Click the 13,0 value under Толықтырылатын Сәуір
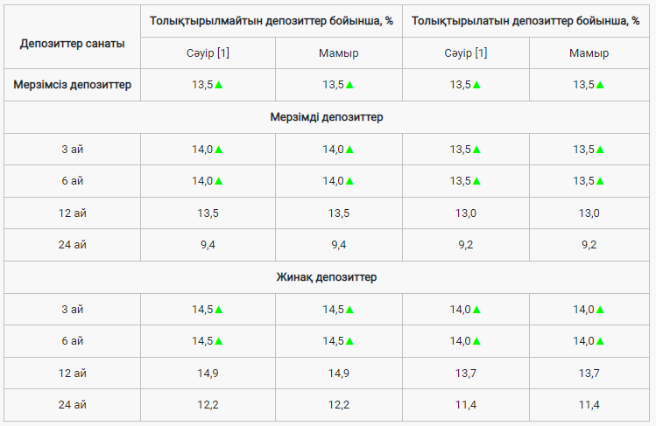 point(466,213)
